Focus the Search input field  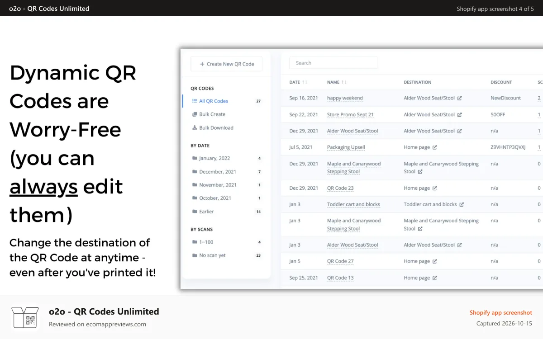(333, 63)
